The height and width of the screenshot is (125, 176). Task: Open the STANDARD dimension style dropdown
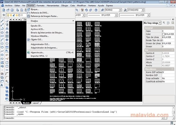(143, 10)
